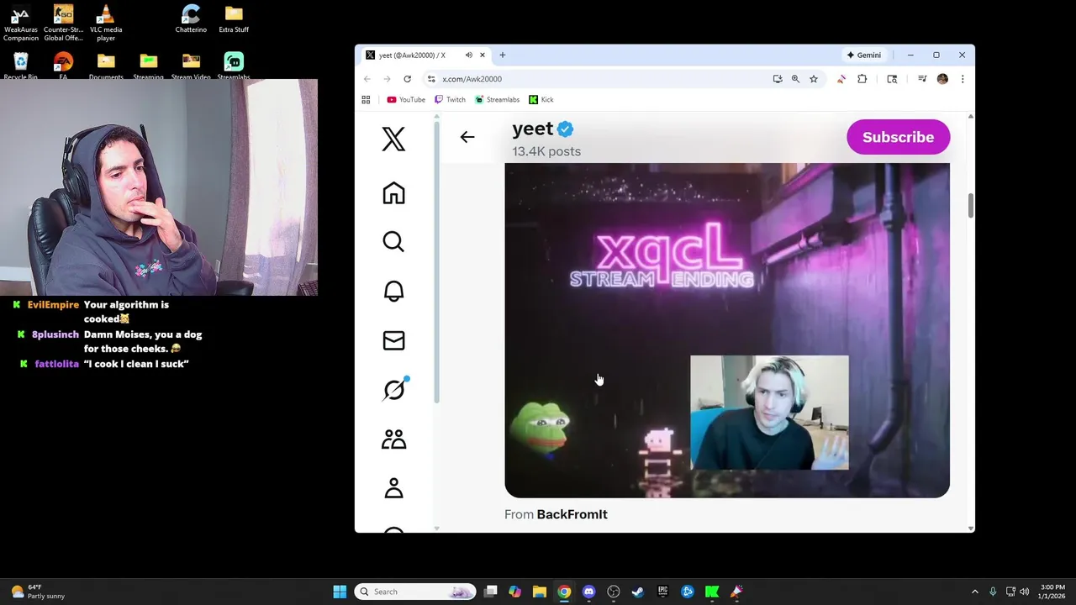The image size is (1076, 605).
Task: Go forward in Chrome browser history
Action: point(387,79)
